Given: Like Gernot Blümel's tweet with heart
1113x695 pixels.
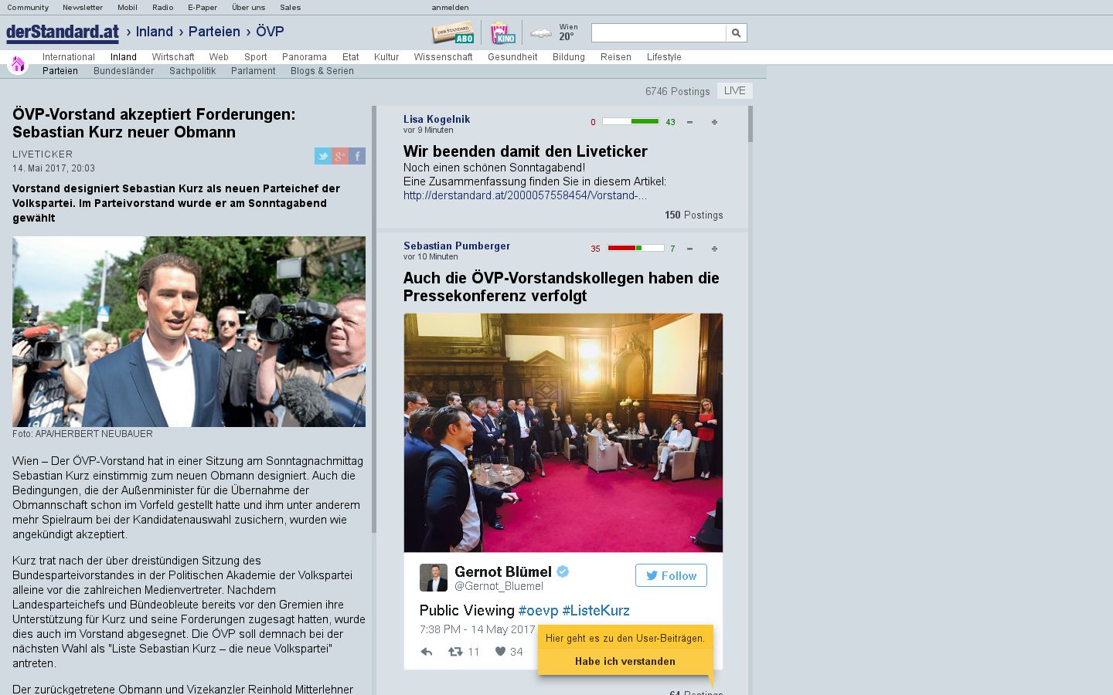Looking at the screenshot, I should 500,652.
